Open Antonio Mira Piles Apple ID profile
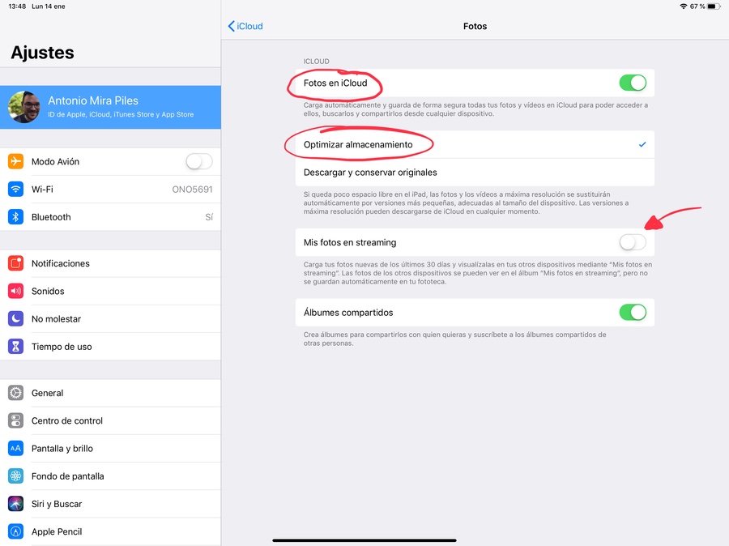The width and height of the screenshot is (729, 546). [x=110, y=107]
